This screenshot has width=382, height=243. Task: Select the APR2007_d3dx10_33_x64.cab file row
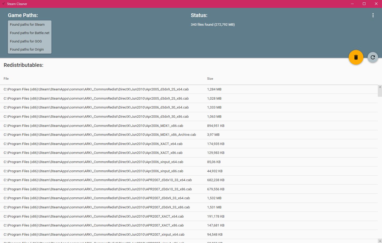[189, 180]
